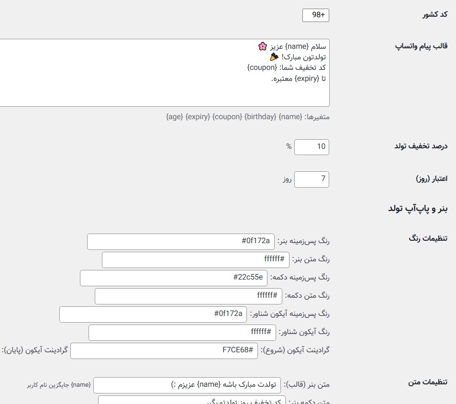The height and width of the screenshot is (404, 456).
Task: Select the coupon validity days field showing 7
Action: click(312, 180)
